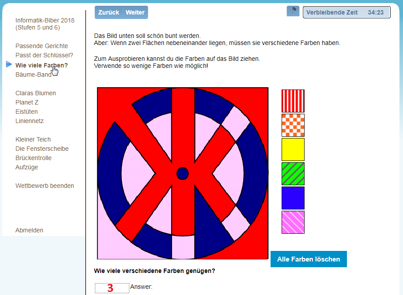Open the Passende Gerichte task
The image size is (403, 295).
(x=41, y=46)
